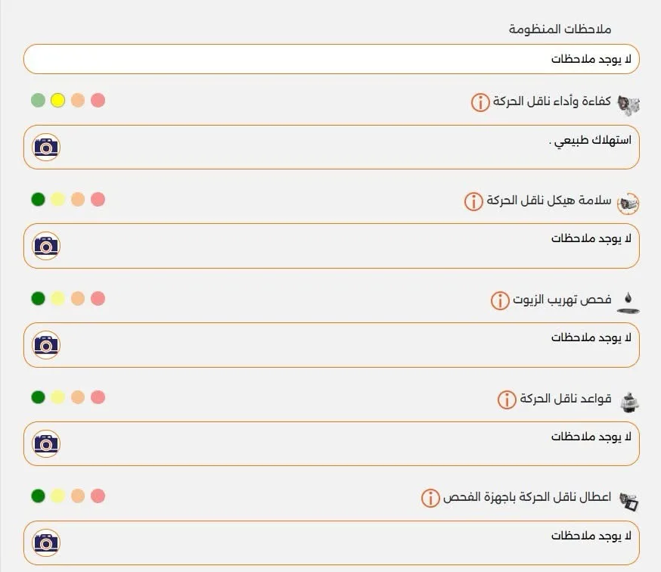Click camera icon under سلامة هيكل ناقل الحركة
661x572 pixels.
click(47, 246)
